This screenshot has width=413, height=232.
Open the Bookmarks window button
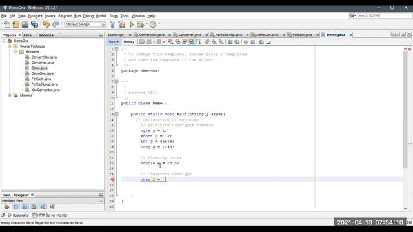click(18, 215)
